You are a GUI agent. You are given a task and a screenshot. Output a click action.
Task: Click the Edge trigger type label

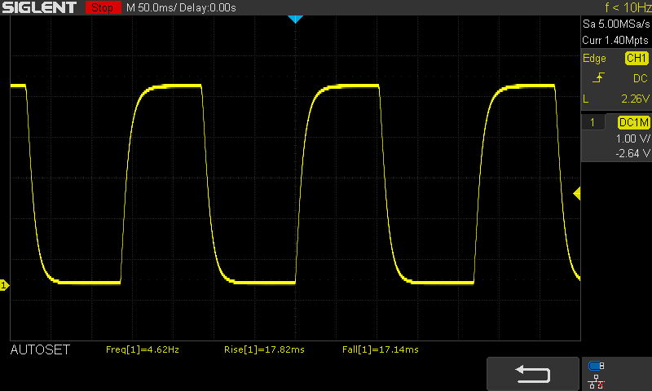(594, 58)
